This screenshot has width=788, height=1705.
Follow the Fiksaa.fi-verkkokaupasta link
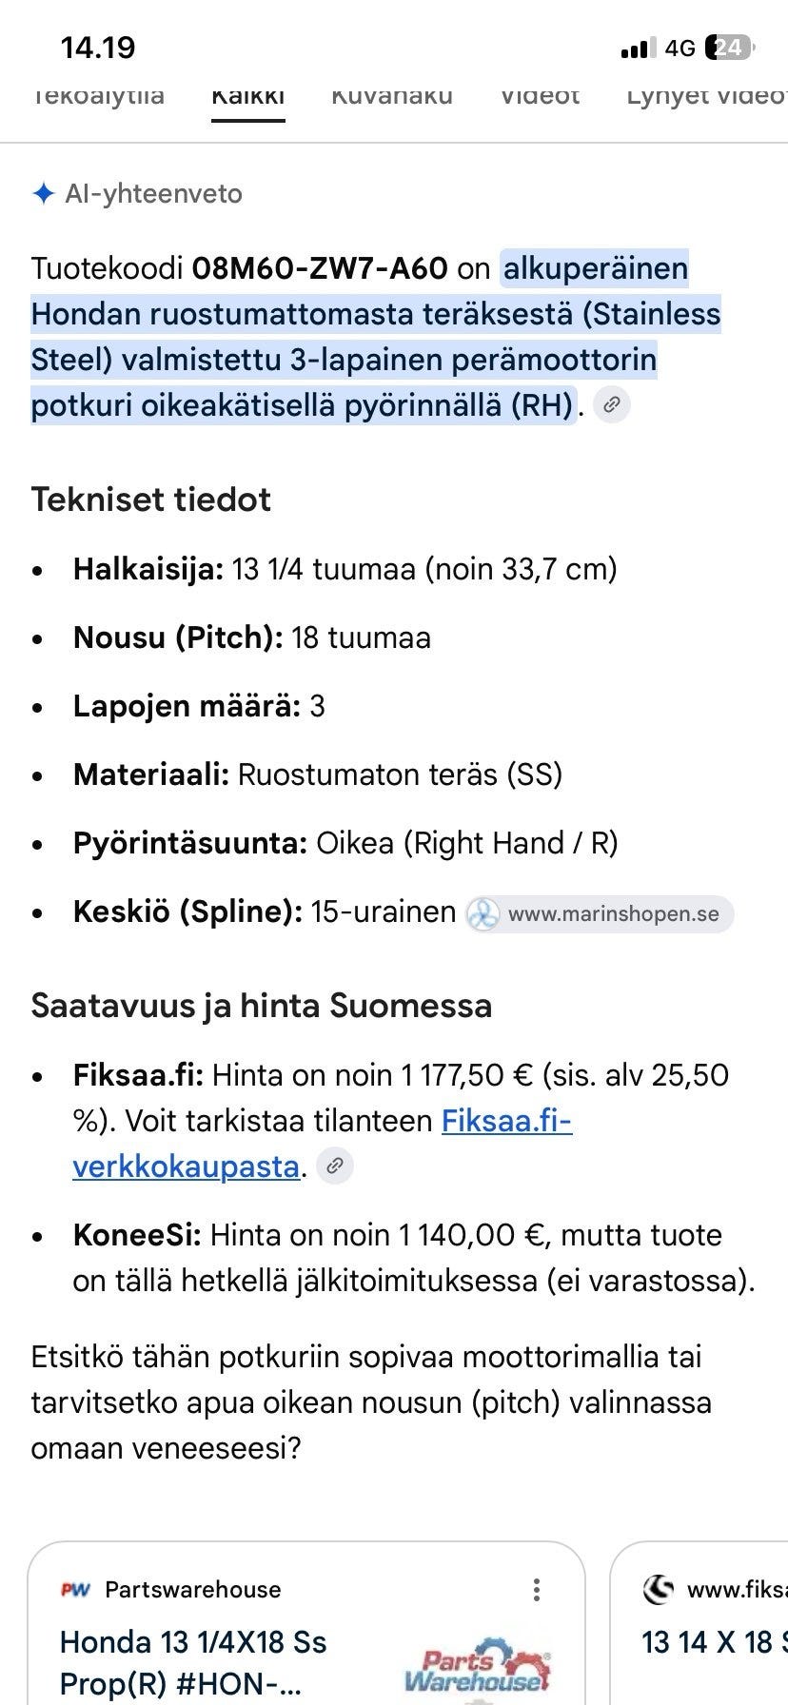pyautogui.click(x=323, y=1144)
